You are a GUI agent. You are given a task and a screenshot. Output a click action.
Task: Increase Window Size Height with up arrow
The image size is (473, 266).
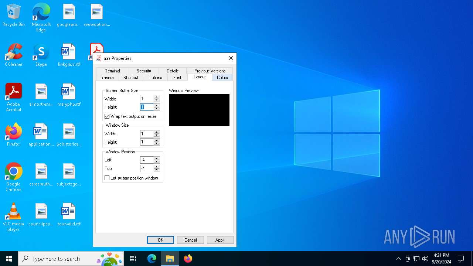(157, 140)
